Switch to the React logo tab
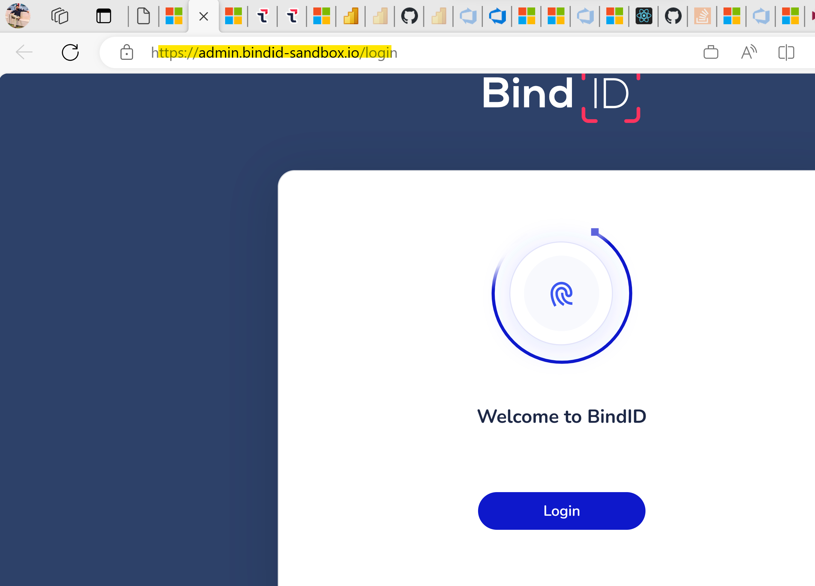Viewport: 815px width, 586px height. [x=644, y=16]
